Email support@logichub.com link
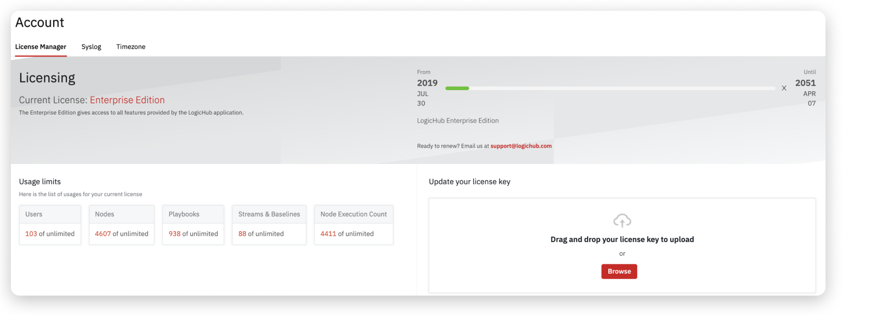869x316 pixels. pyautogui.click(x=521, y=146)
